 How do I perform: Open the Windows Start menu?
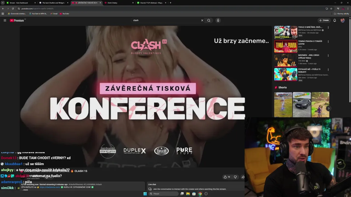pyautogui.click(x=145, y=194)
